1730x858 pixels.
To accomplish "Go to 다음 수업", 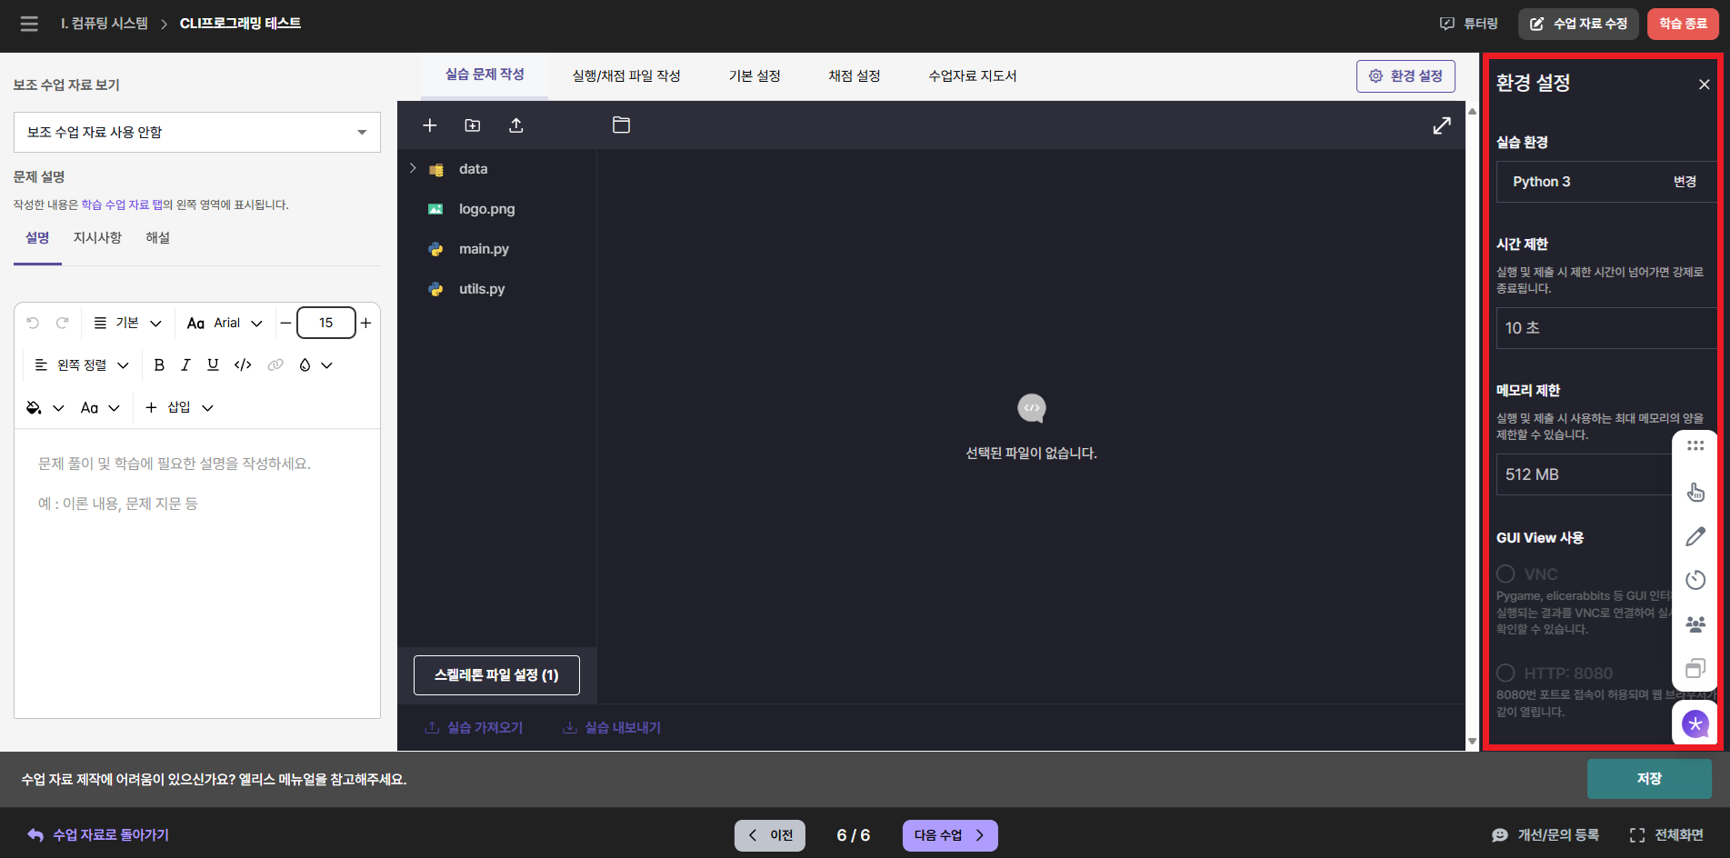I will (x=950, y=835).
